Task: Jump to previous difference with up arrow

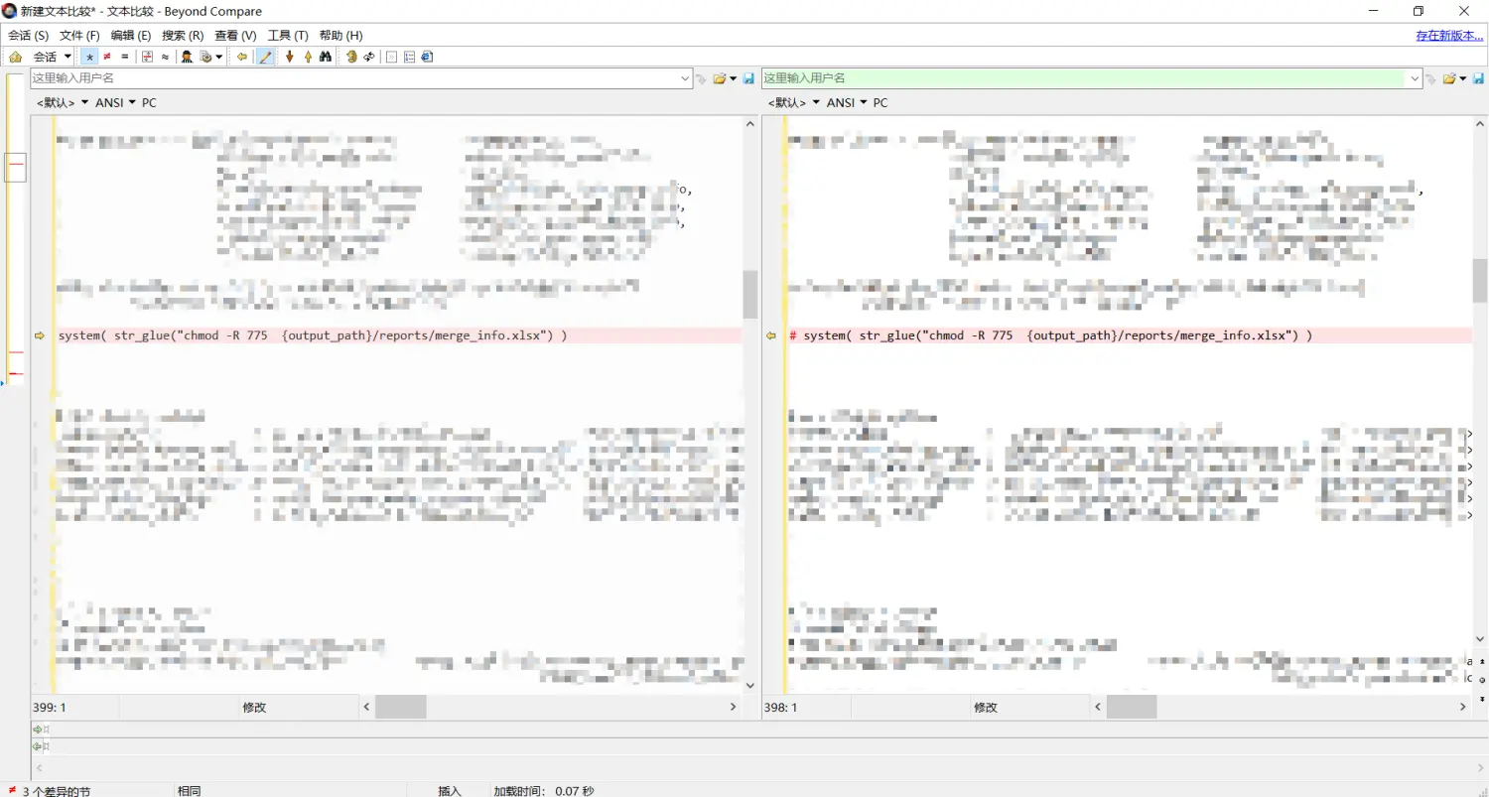Action: click(x=308, y=57)
